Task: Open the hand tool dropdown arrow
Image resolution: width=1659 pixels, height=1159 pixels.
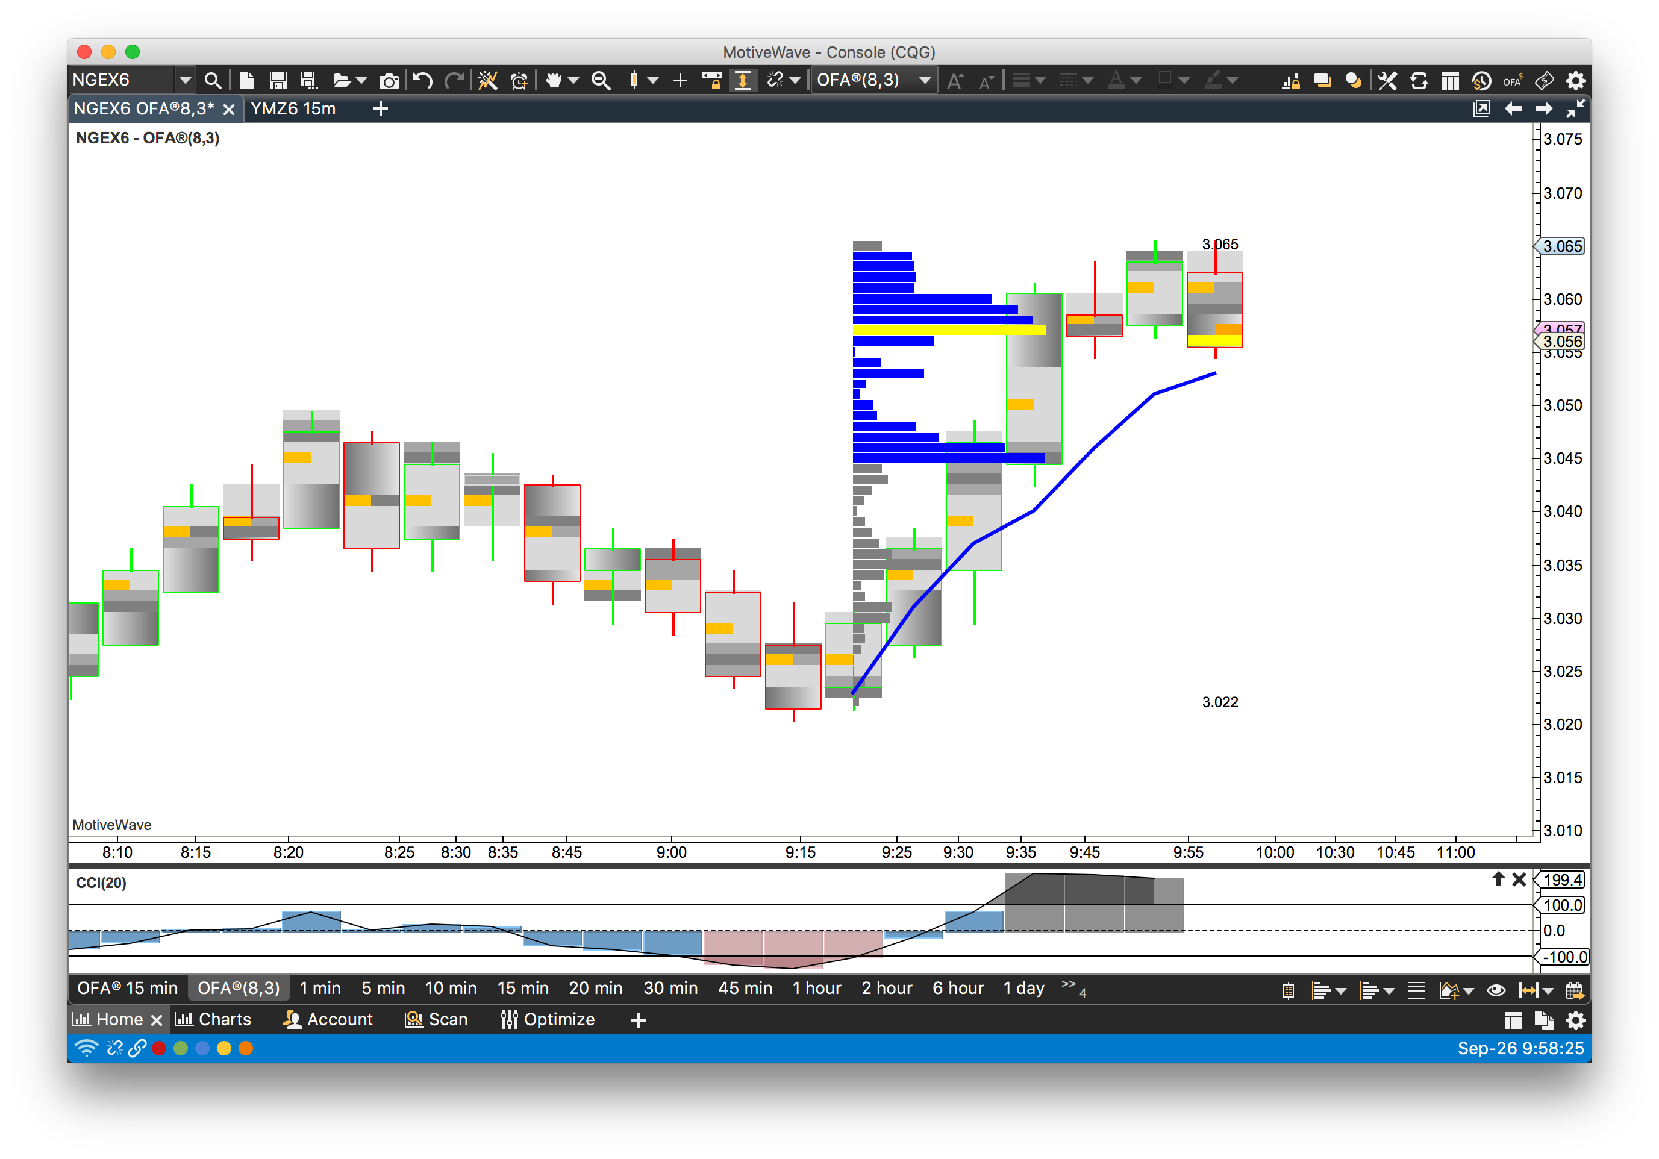Action: pos(573,81)
